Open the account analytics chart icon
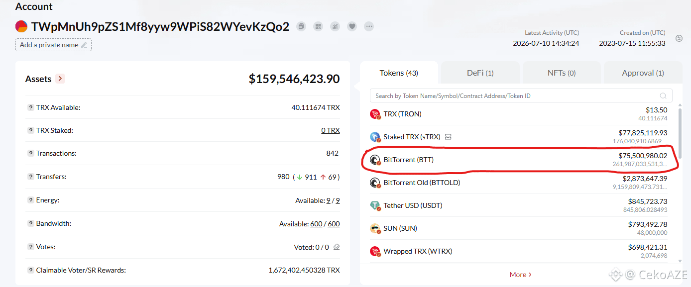 (x=335, y=26)
